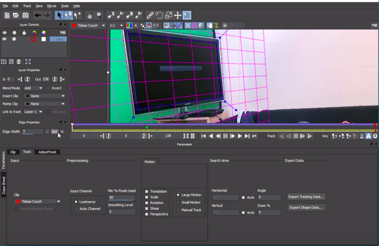Click the Export Shape Data button
The image size is (379, 246).
[x=306, y=207]
